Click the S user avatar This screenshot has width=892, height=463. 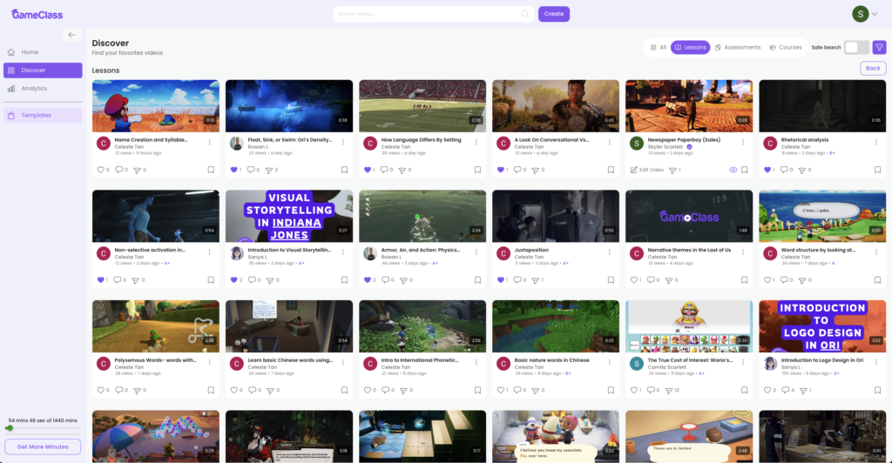860,14
